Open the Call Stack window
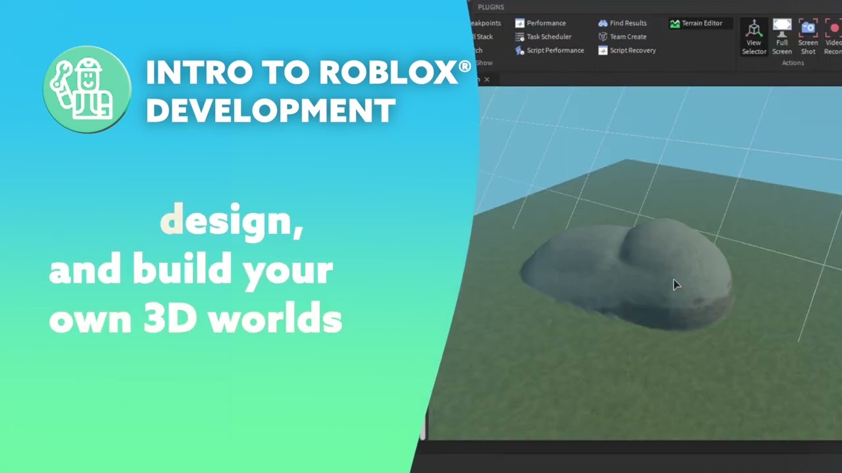This screenshot has height=473, width=842. (482, 37)
